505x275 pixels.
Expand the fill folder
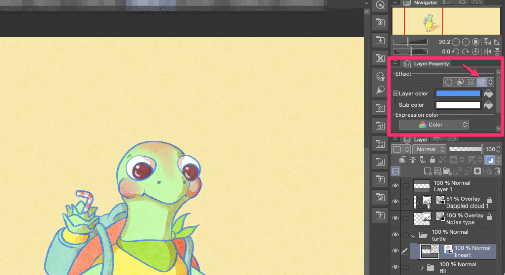[x=422, y=267]
